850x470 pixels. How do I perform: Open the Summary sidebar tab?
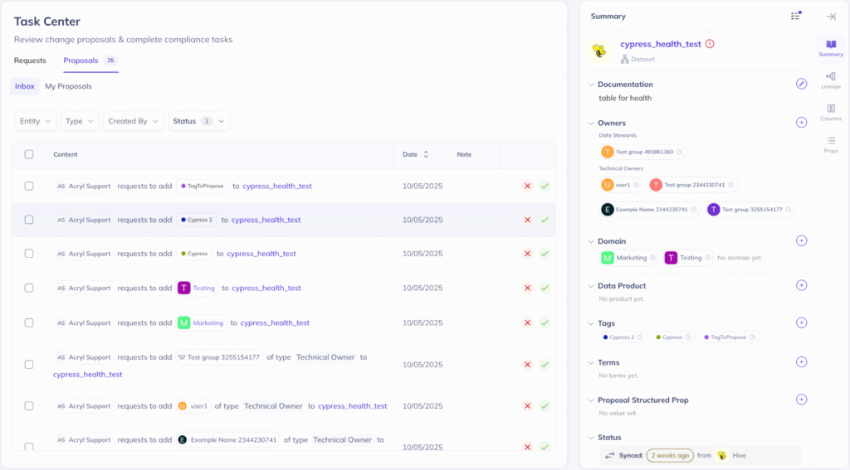[x=830, y=48]
